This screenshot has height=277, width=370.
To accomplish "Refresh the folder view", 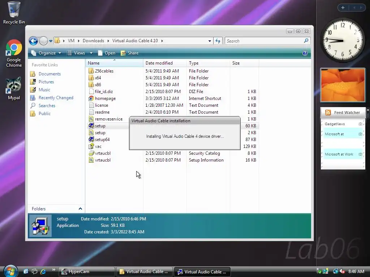I will tap(218, 41).
